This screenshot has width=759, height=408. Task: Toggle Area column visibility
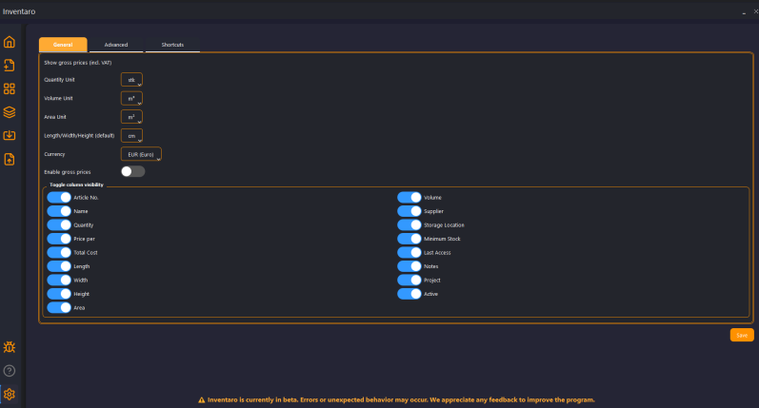(x=59, y=307)
